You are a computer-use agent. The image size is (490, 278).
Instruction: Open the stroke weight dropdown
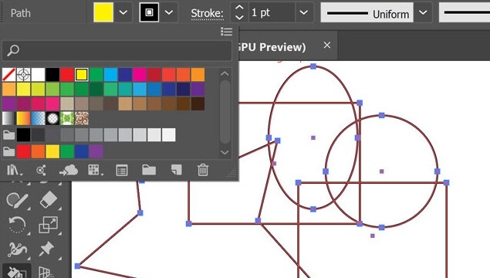click(x=303, y=12)
